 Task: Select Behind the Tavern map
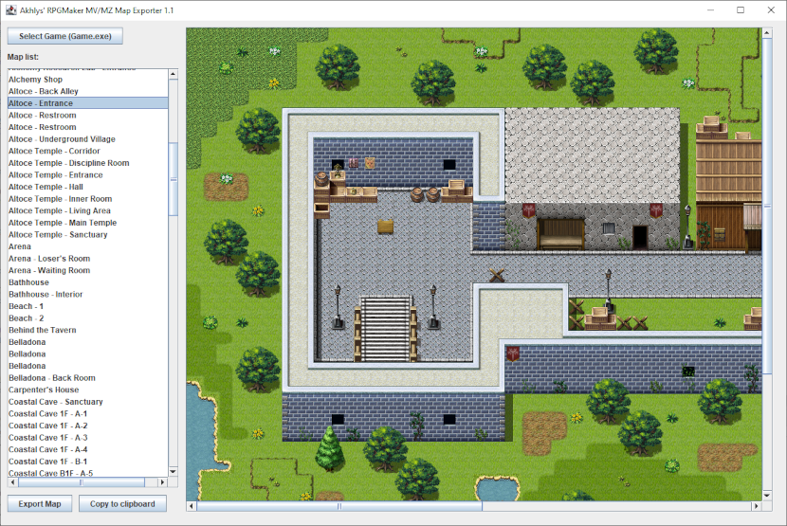click(88, 330)
